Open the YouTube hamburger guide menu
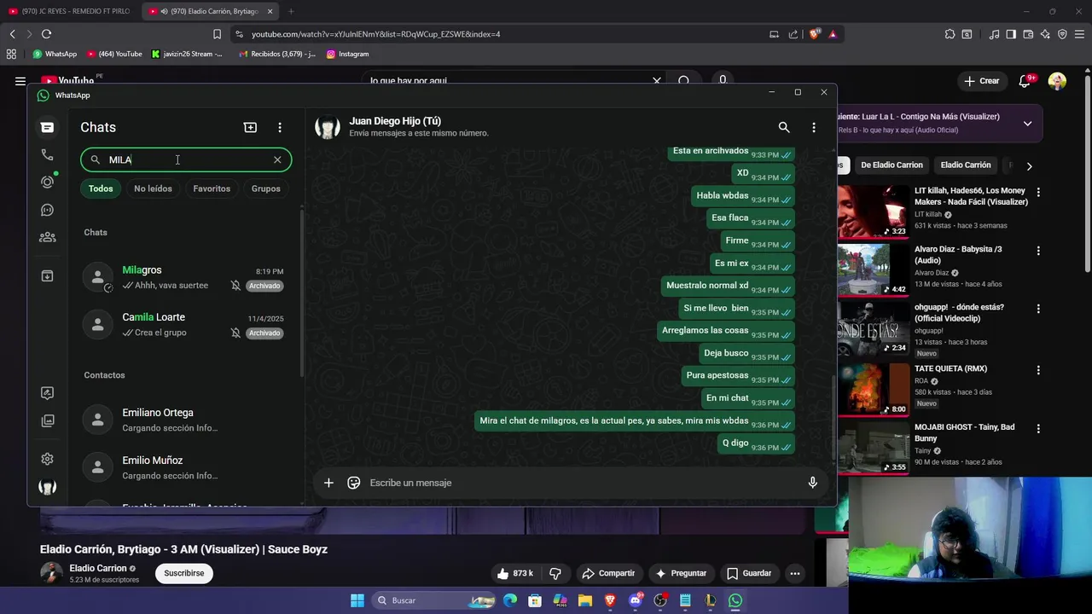 pos(20,81)
